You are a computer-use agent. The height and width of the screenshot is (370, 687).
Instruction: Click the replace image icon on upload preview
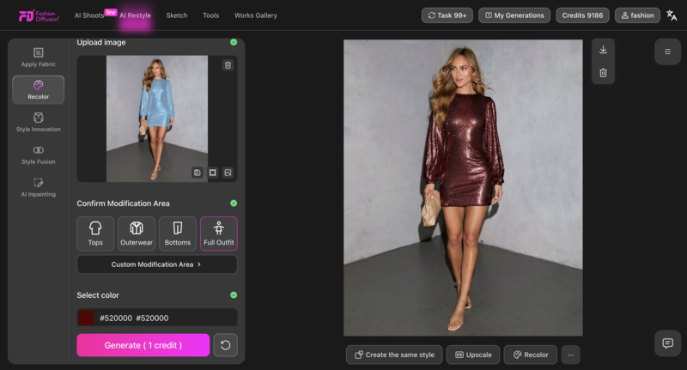click(228, 173)
